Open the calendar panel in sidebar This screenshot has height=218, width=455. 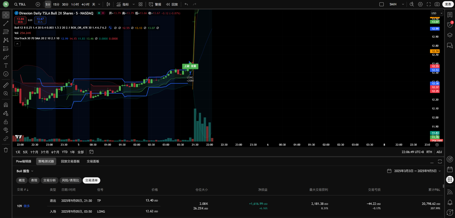[x=450, y=169]
